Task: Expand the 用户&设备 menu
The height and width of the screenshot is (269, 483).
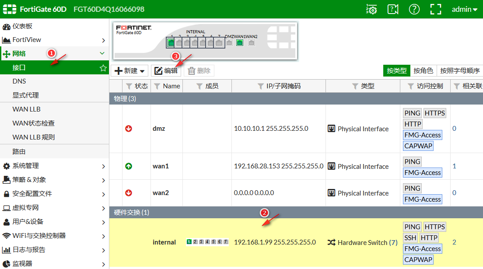Action: (x=55, y=222)
